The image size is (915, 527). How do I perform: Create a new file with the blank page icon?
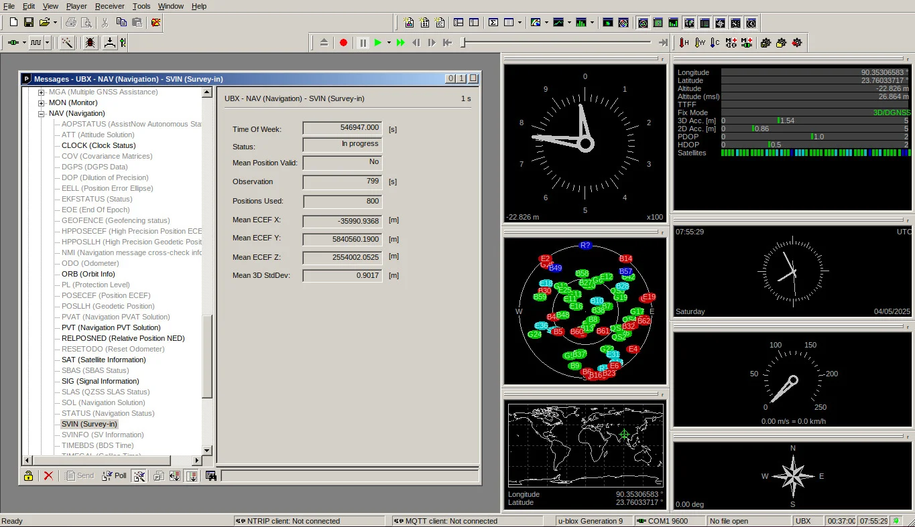(13, 22)
